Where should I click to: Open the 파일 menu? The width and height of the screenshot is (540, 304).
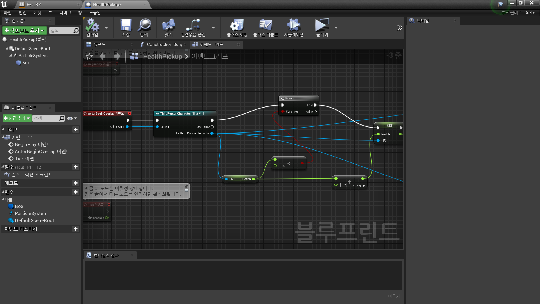7,12
